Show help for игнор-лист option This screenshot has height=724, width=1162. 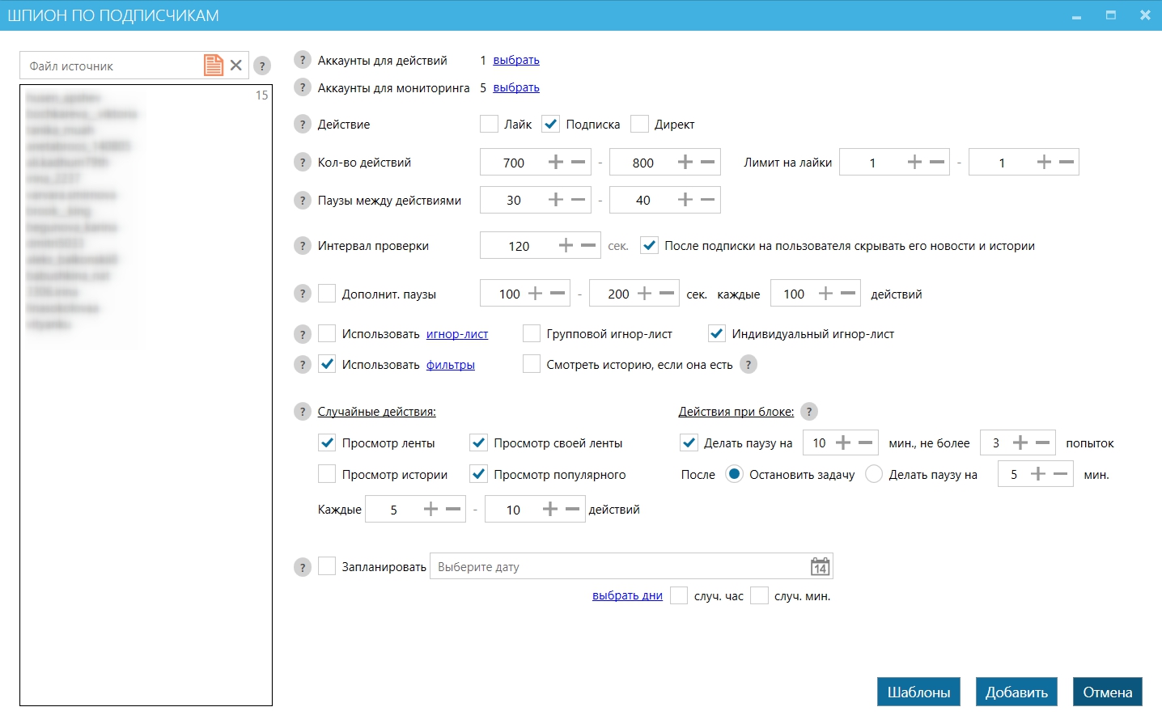[303, 333]
